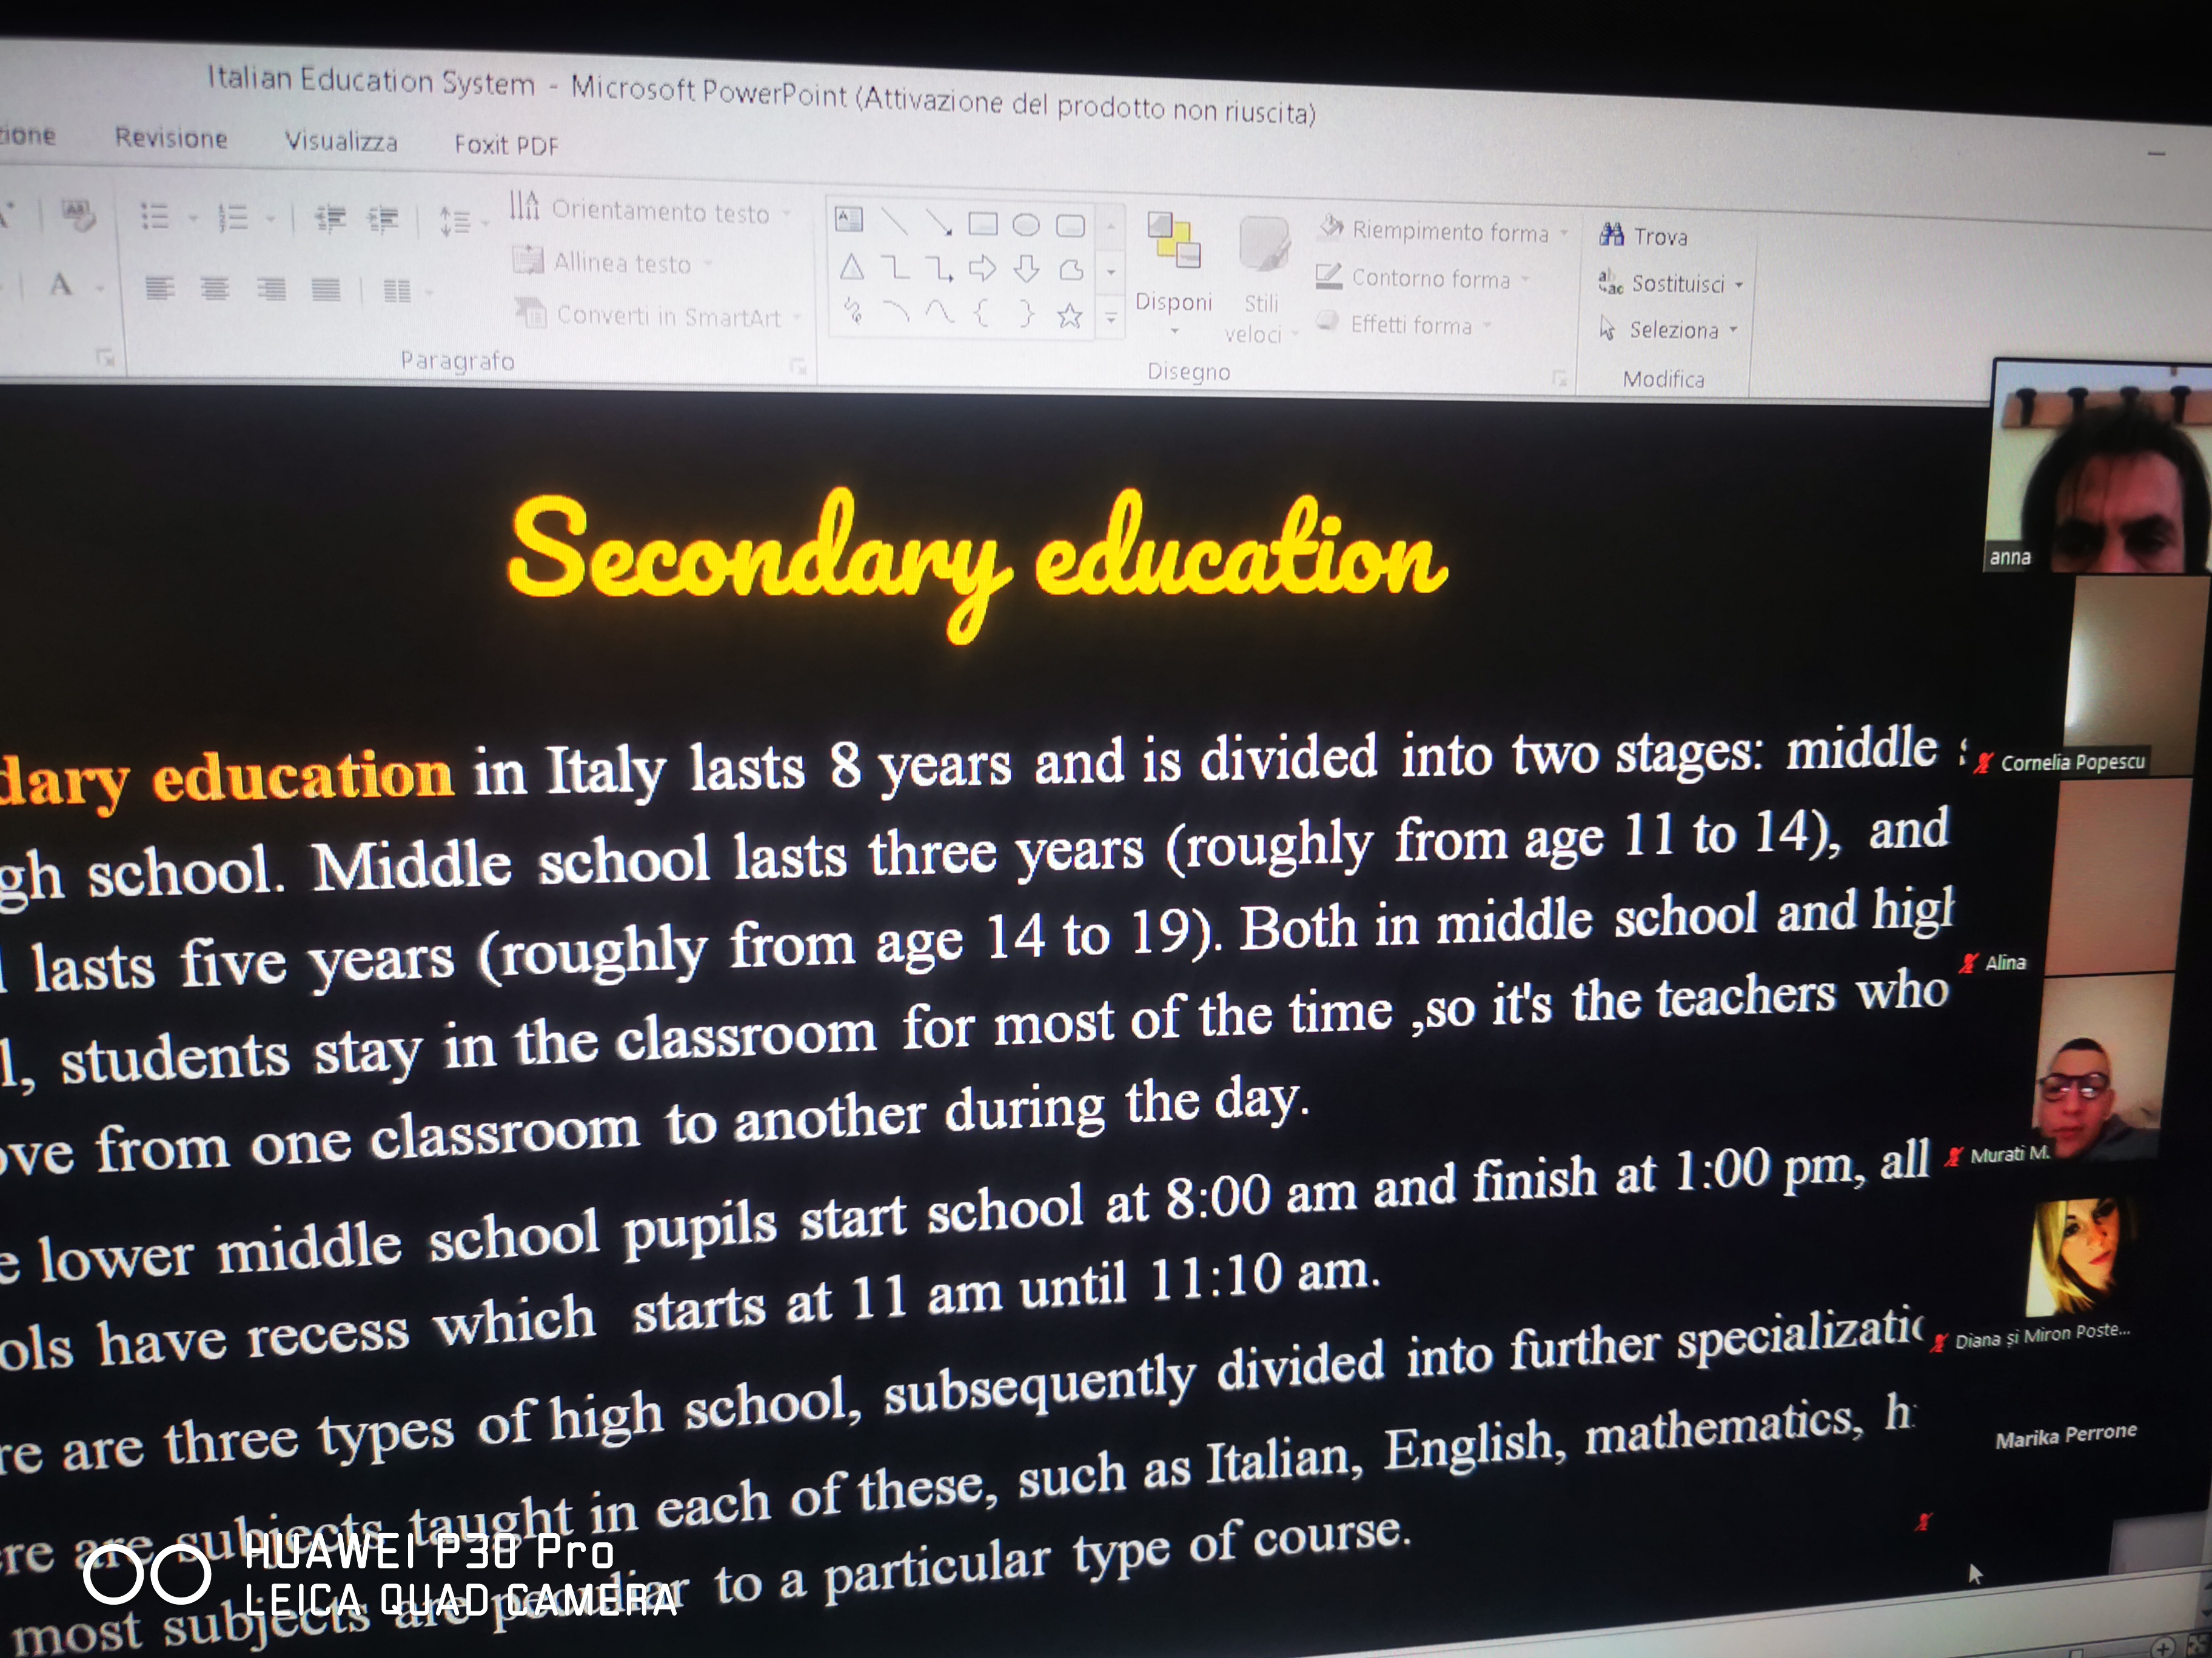The width and height of the screenshot is (2212, 1658).
Task: Toggle center text alignment
Action: [x=214, y=290]
